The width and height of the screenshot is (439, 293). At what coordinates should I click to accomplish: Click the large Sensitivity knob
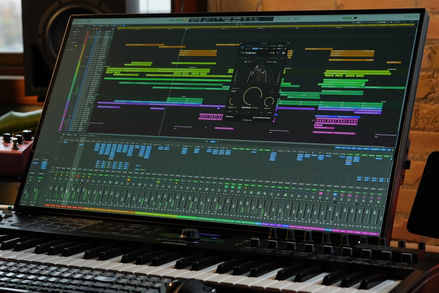click(252, 96)
